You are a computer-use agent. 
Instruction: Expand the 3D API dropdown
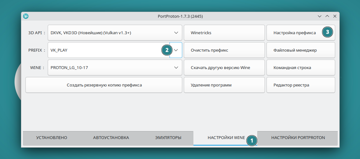176,33
